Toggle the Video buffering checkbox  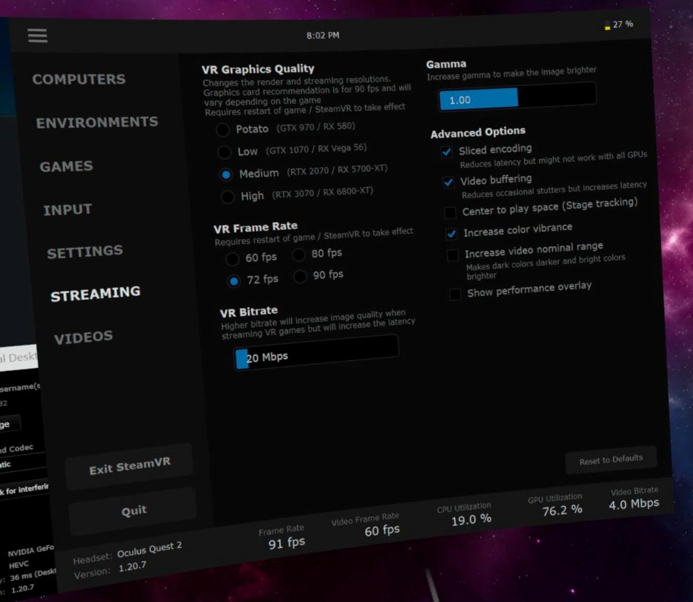[x=448, y=182]
